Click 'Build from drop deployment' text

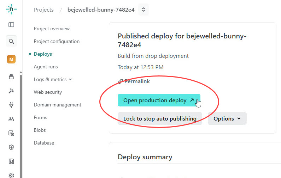coord(153,56)
